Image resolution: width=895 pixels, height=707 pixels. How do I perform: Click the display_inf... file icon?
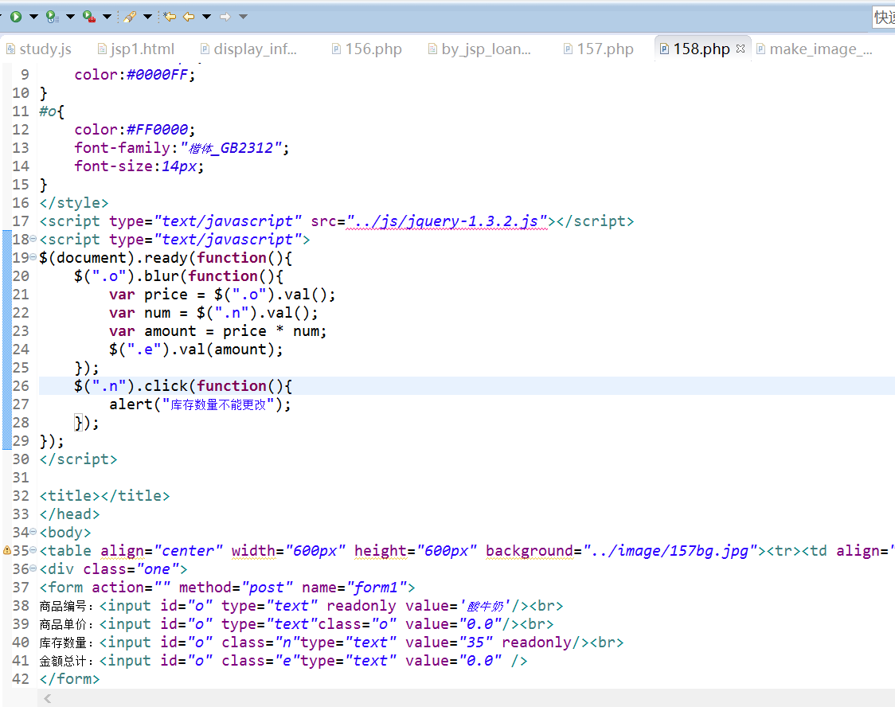point(205,49)
